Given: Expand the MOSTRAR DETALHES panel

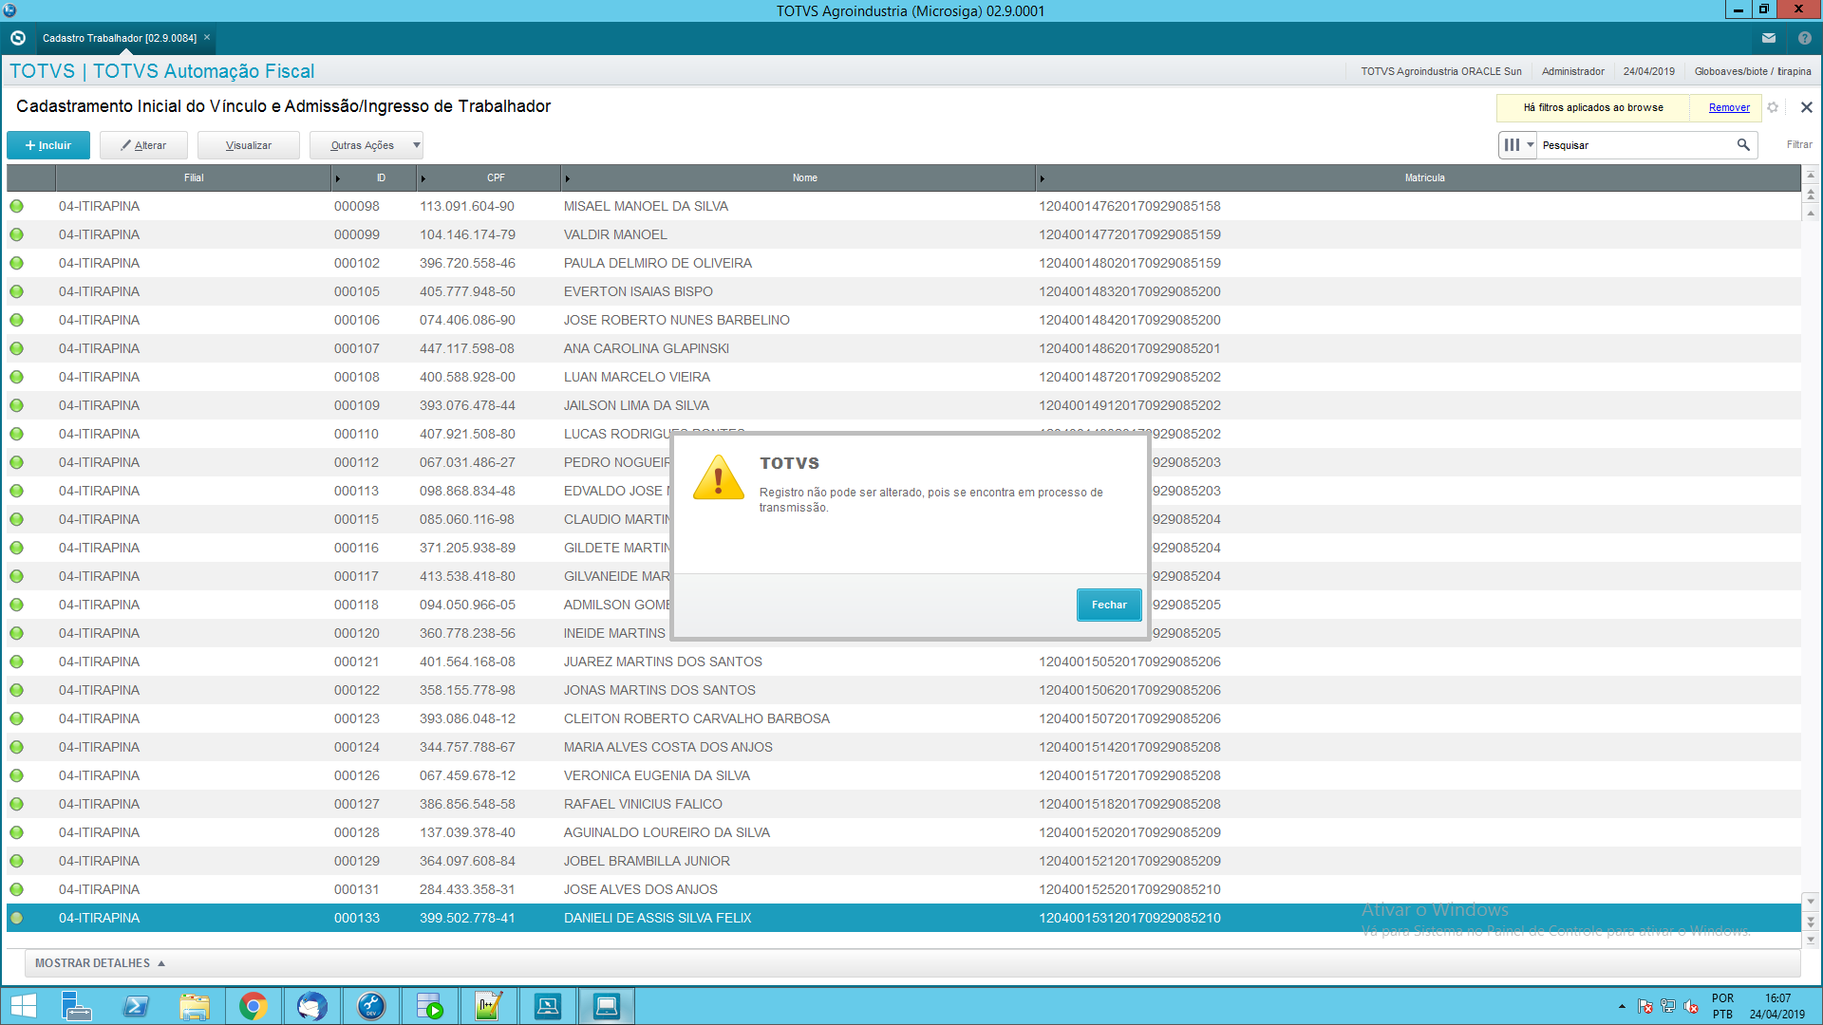Looking at the screenshot, I should pyautogui.click(x=100, y=963).
